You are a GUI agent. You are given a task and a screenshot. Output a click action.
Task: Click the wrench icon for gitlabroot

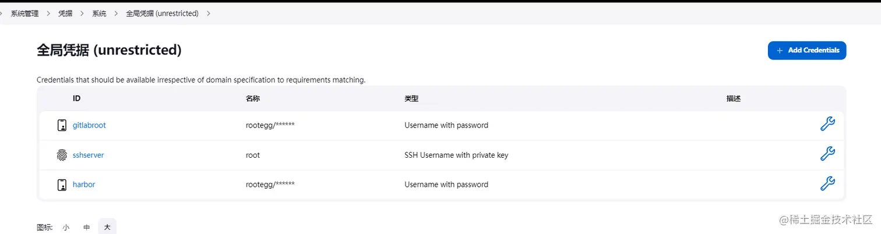pyautogui.click(x=827, y=125)
